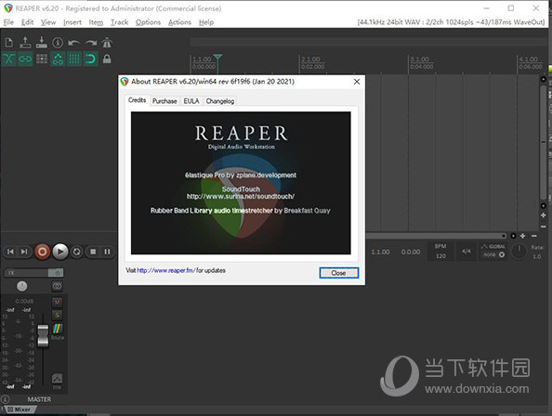The height and width of the screenshot is (416, 552).
Task: Toggle master Mono/Stereo icon
Action: [57, 286]
